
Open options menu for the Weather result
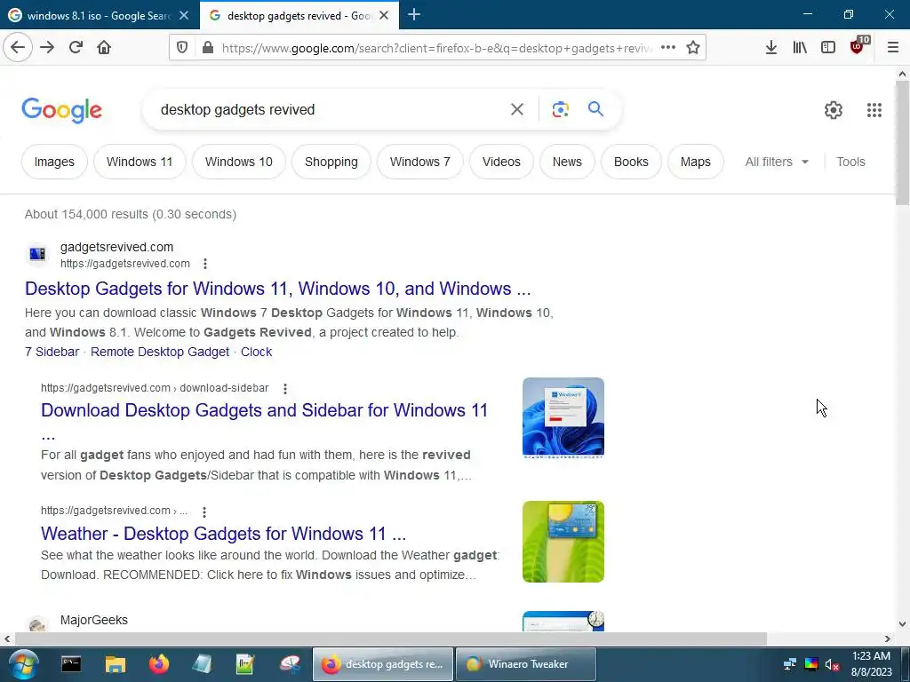tap(204, 511)
